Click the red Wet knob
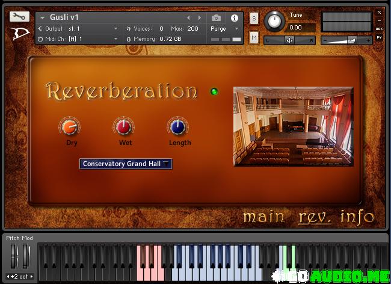The height and width of the screenshot is (284, 391). 124,127
